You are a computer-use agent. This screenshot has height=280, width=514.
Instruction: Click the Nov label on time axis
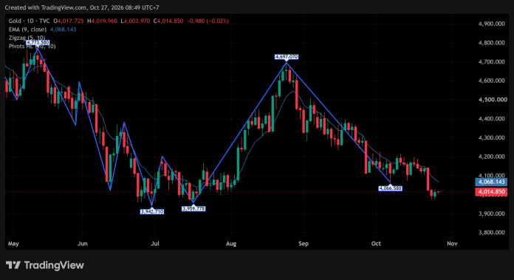pyautogui.click(x=452, y=244)
